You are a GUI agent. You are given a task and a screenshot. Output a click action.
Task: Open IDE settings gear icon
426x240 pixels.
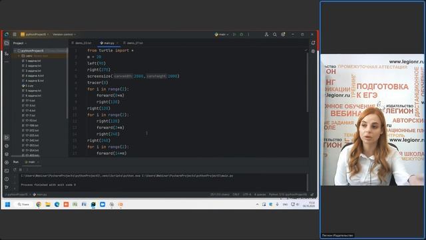coord(283,35)
